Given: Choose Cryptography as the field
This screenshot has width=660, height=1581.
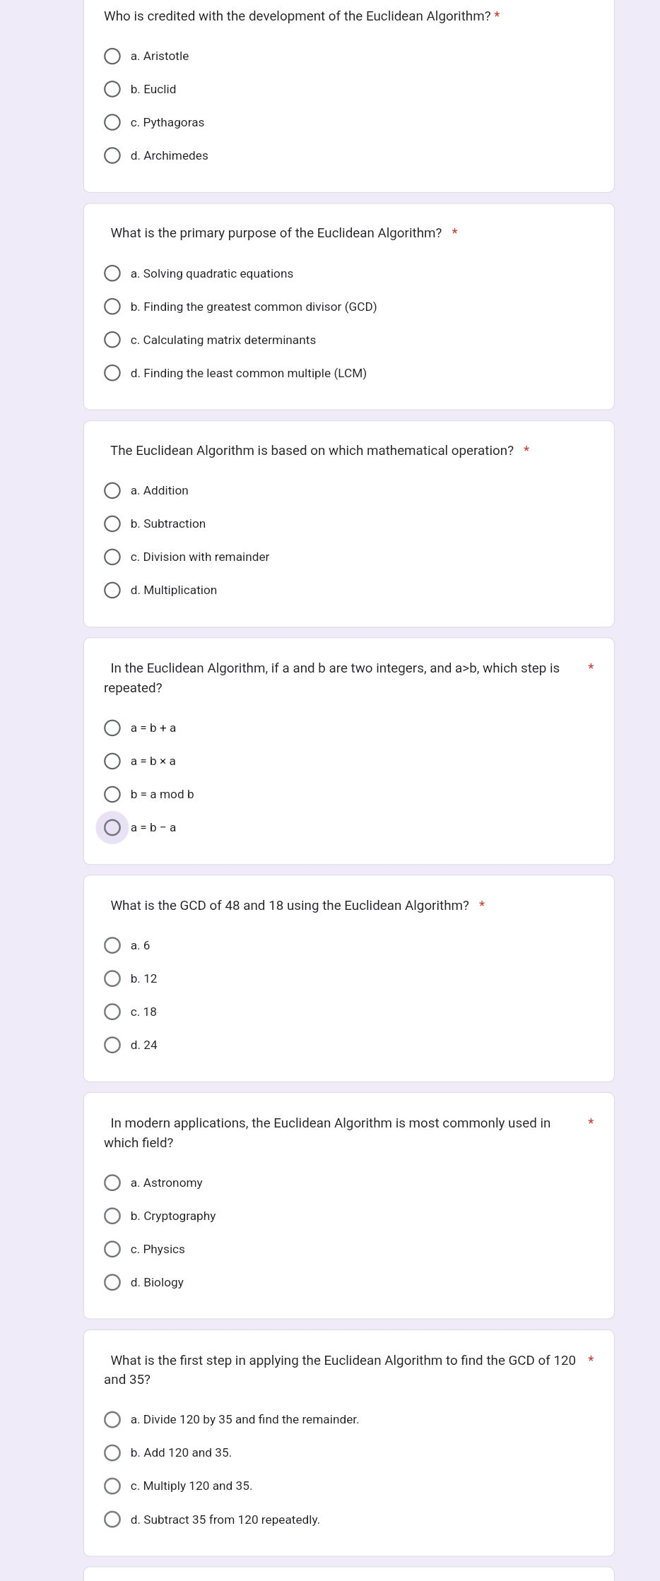Looking at the screenshot, I should click(112, 1216).
